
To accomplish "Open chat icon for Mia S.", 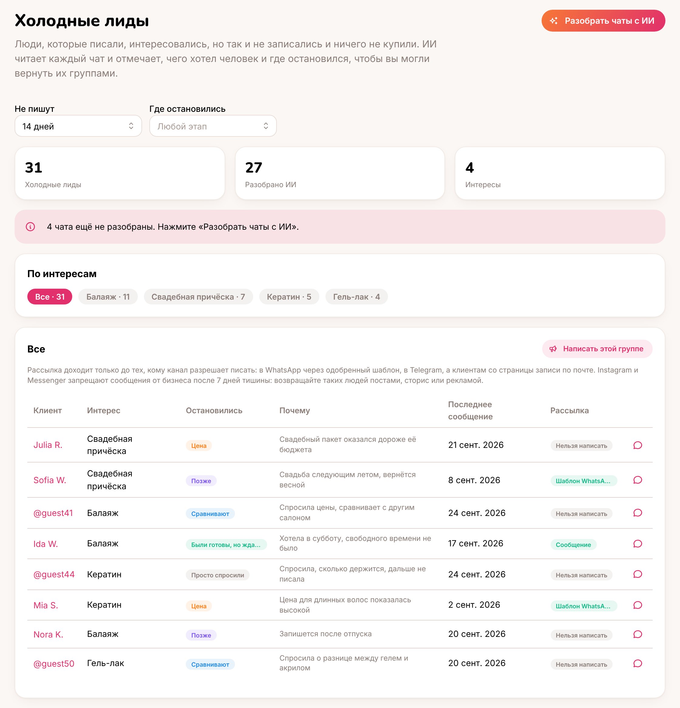I will (x=637, y=605).
